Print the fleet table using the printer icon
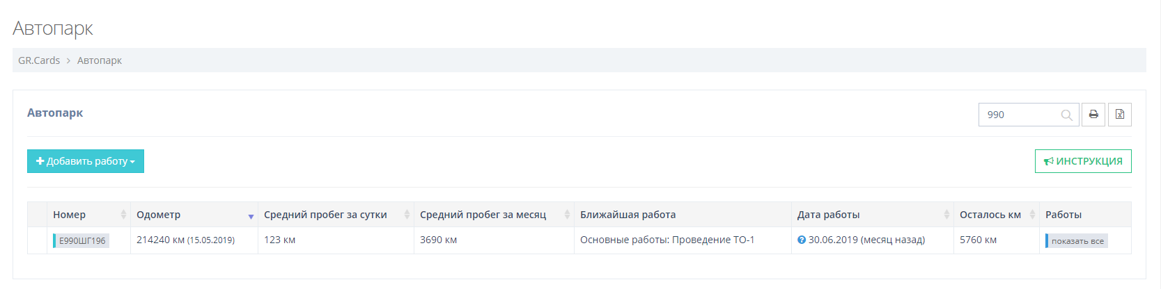1161x289 pixels. coord(1093,115)
